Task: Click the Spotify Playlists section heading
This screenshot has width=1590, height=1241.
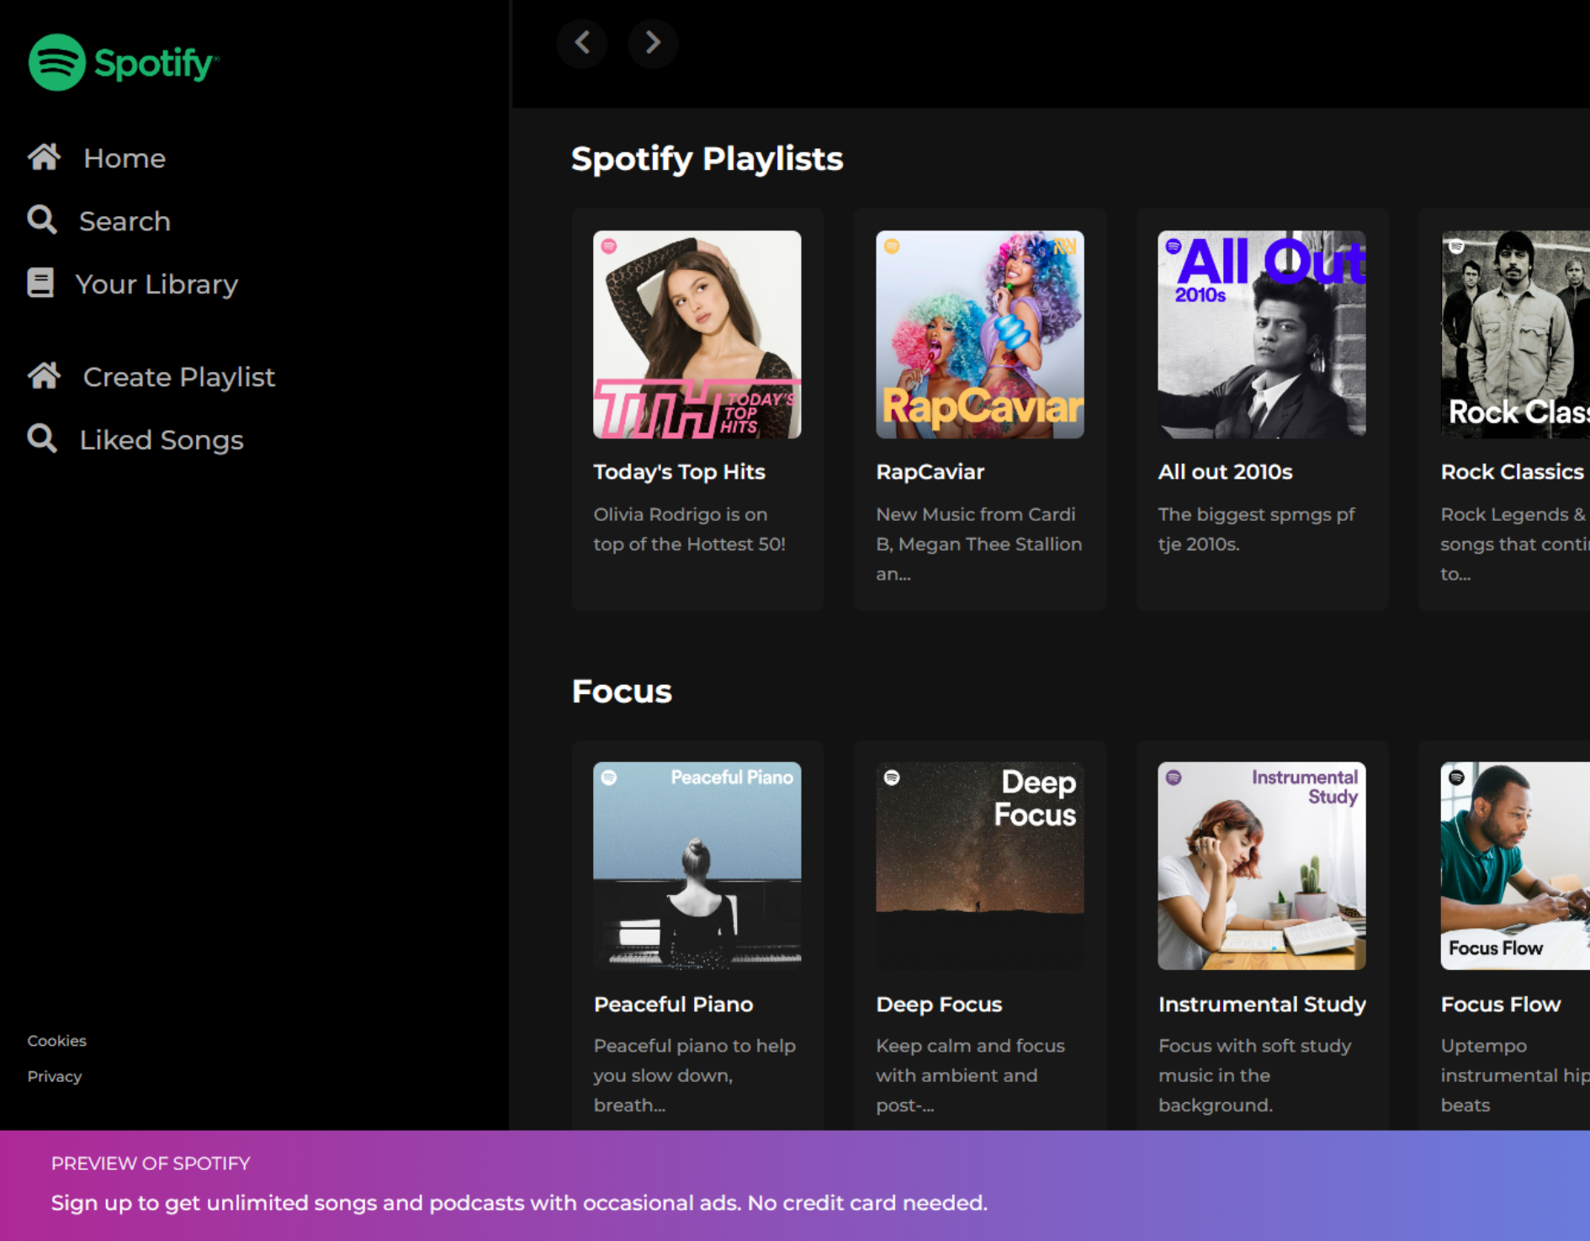Action: 707,159
